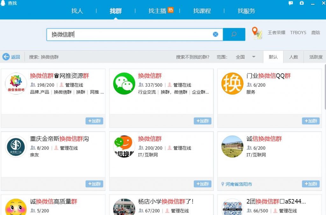The width and height of the screenshot is (326, 215).
Task: Click 加群 for the 200/200 换微信群
Action: tap(202, 184)
